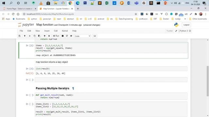Open the python bookmarks folder
This screenshot has width=209, height=117.
click(32, 19)
